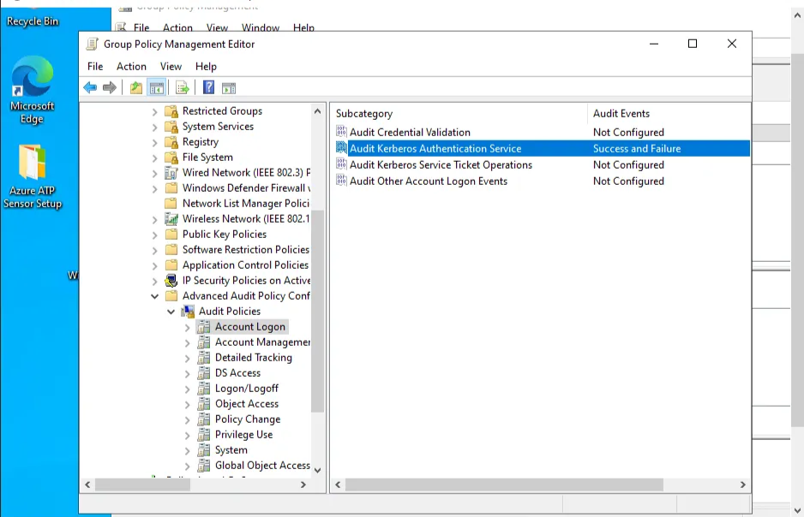This screenshot has height=517, width=804.
Task: Click the Registry folder icon
Action: (x=171, y=142)
